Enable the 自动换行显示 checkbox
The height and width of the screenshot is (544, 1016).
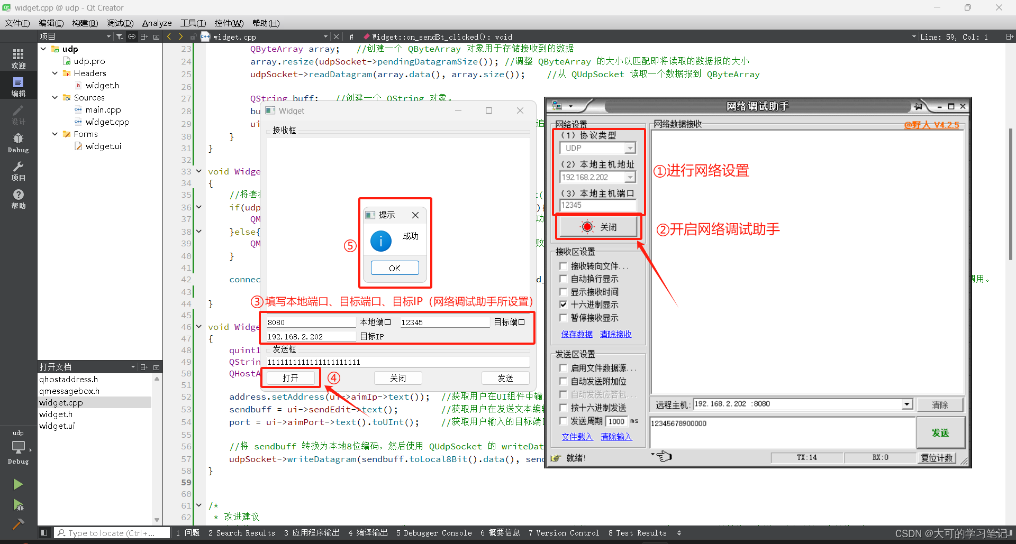(x=564, y=279)
